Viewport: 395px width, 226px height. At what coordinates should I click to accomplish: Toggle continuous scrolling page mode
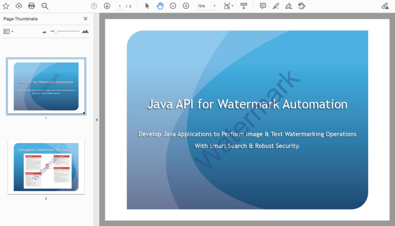point(244,6)
